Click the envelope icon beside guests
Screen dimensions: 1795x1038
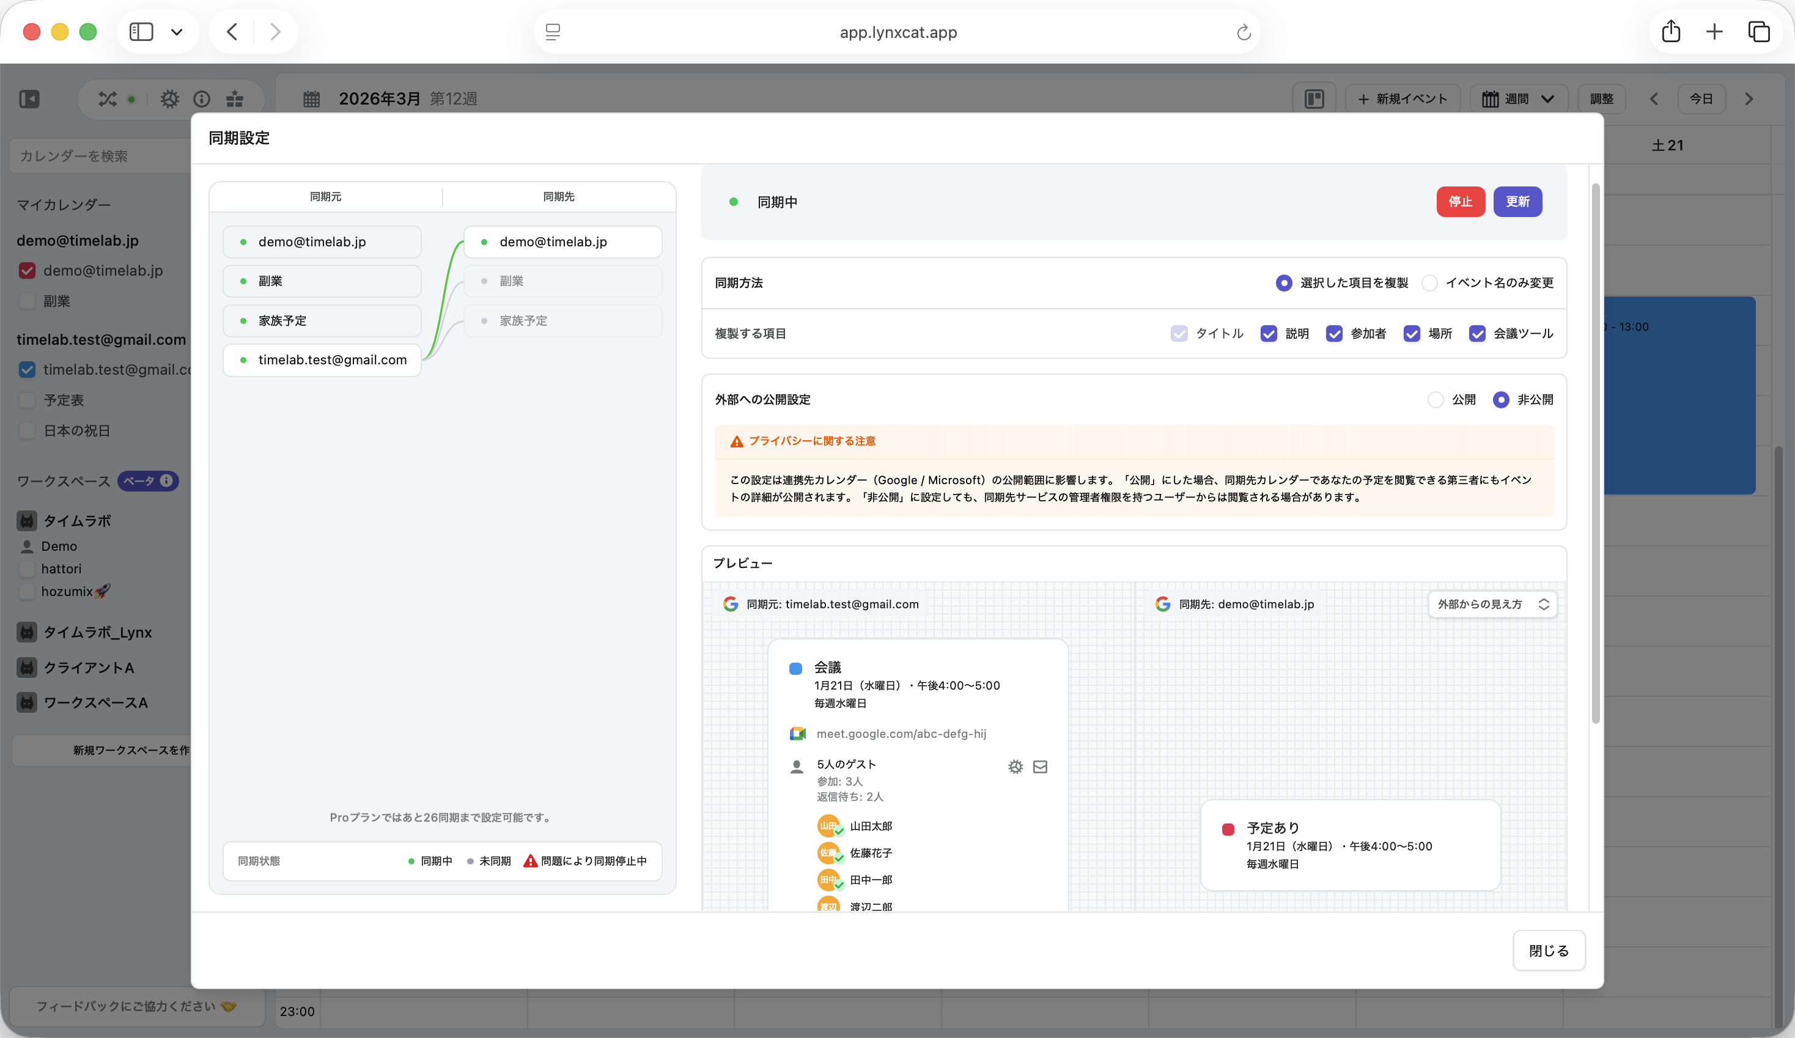1040,767
